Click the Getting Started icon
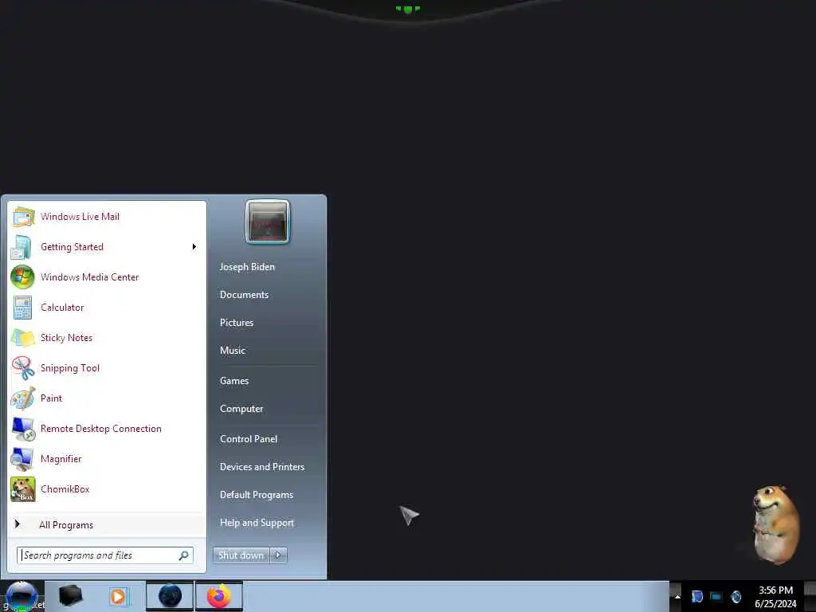The image size is (816, 612). point(23,247)
